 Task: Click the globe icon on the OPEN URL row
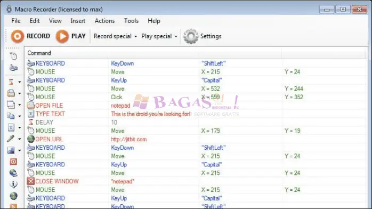30,139
